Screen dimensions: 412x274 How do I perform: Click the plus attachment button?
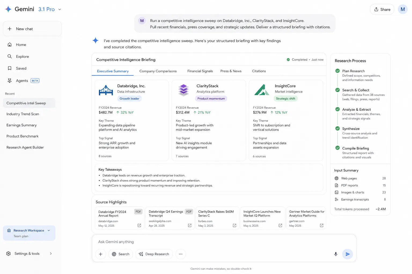101,254
